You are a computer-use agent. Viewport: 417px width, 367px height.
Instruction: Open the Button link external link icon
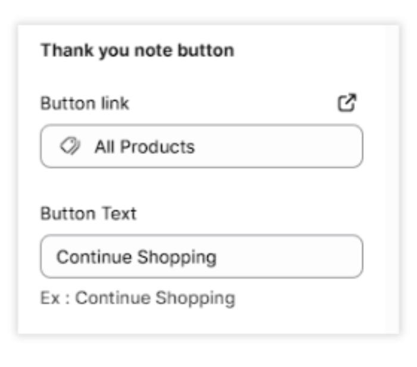click(x=347, y=103)
